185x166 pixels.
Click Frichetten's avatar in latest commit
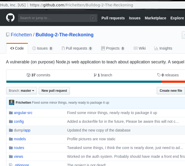click(12, 102)
